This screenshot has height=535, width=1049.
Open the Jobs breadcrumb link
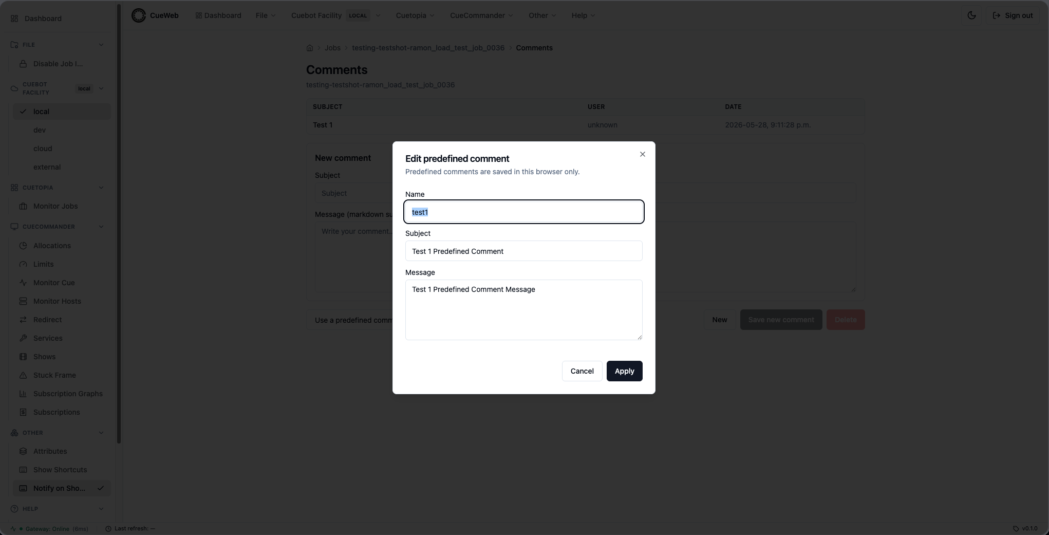(332, 48)
